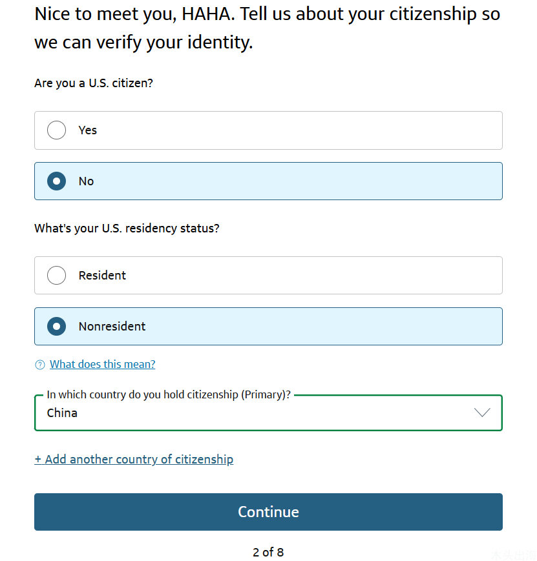
Task: Click the Nonresident label text
Action: pos(112,326)
